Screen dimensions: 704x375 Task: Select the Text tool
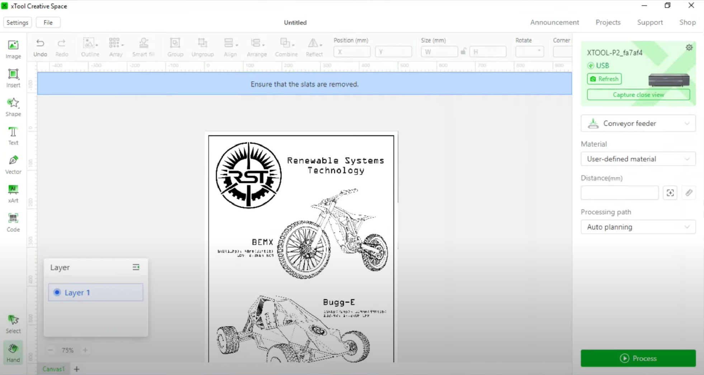[x=13, y=136]
